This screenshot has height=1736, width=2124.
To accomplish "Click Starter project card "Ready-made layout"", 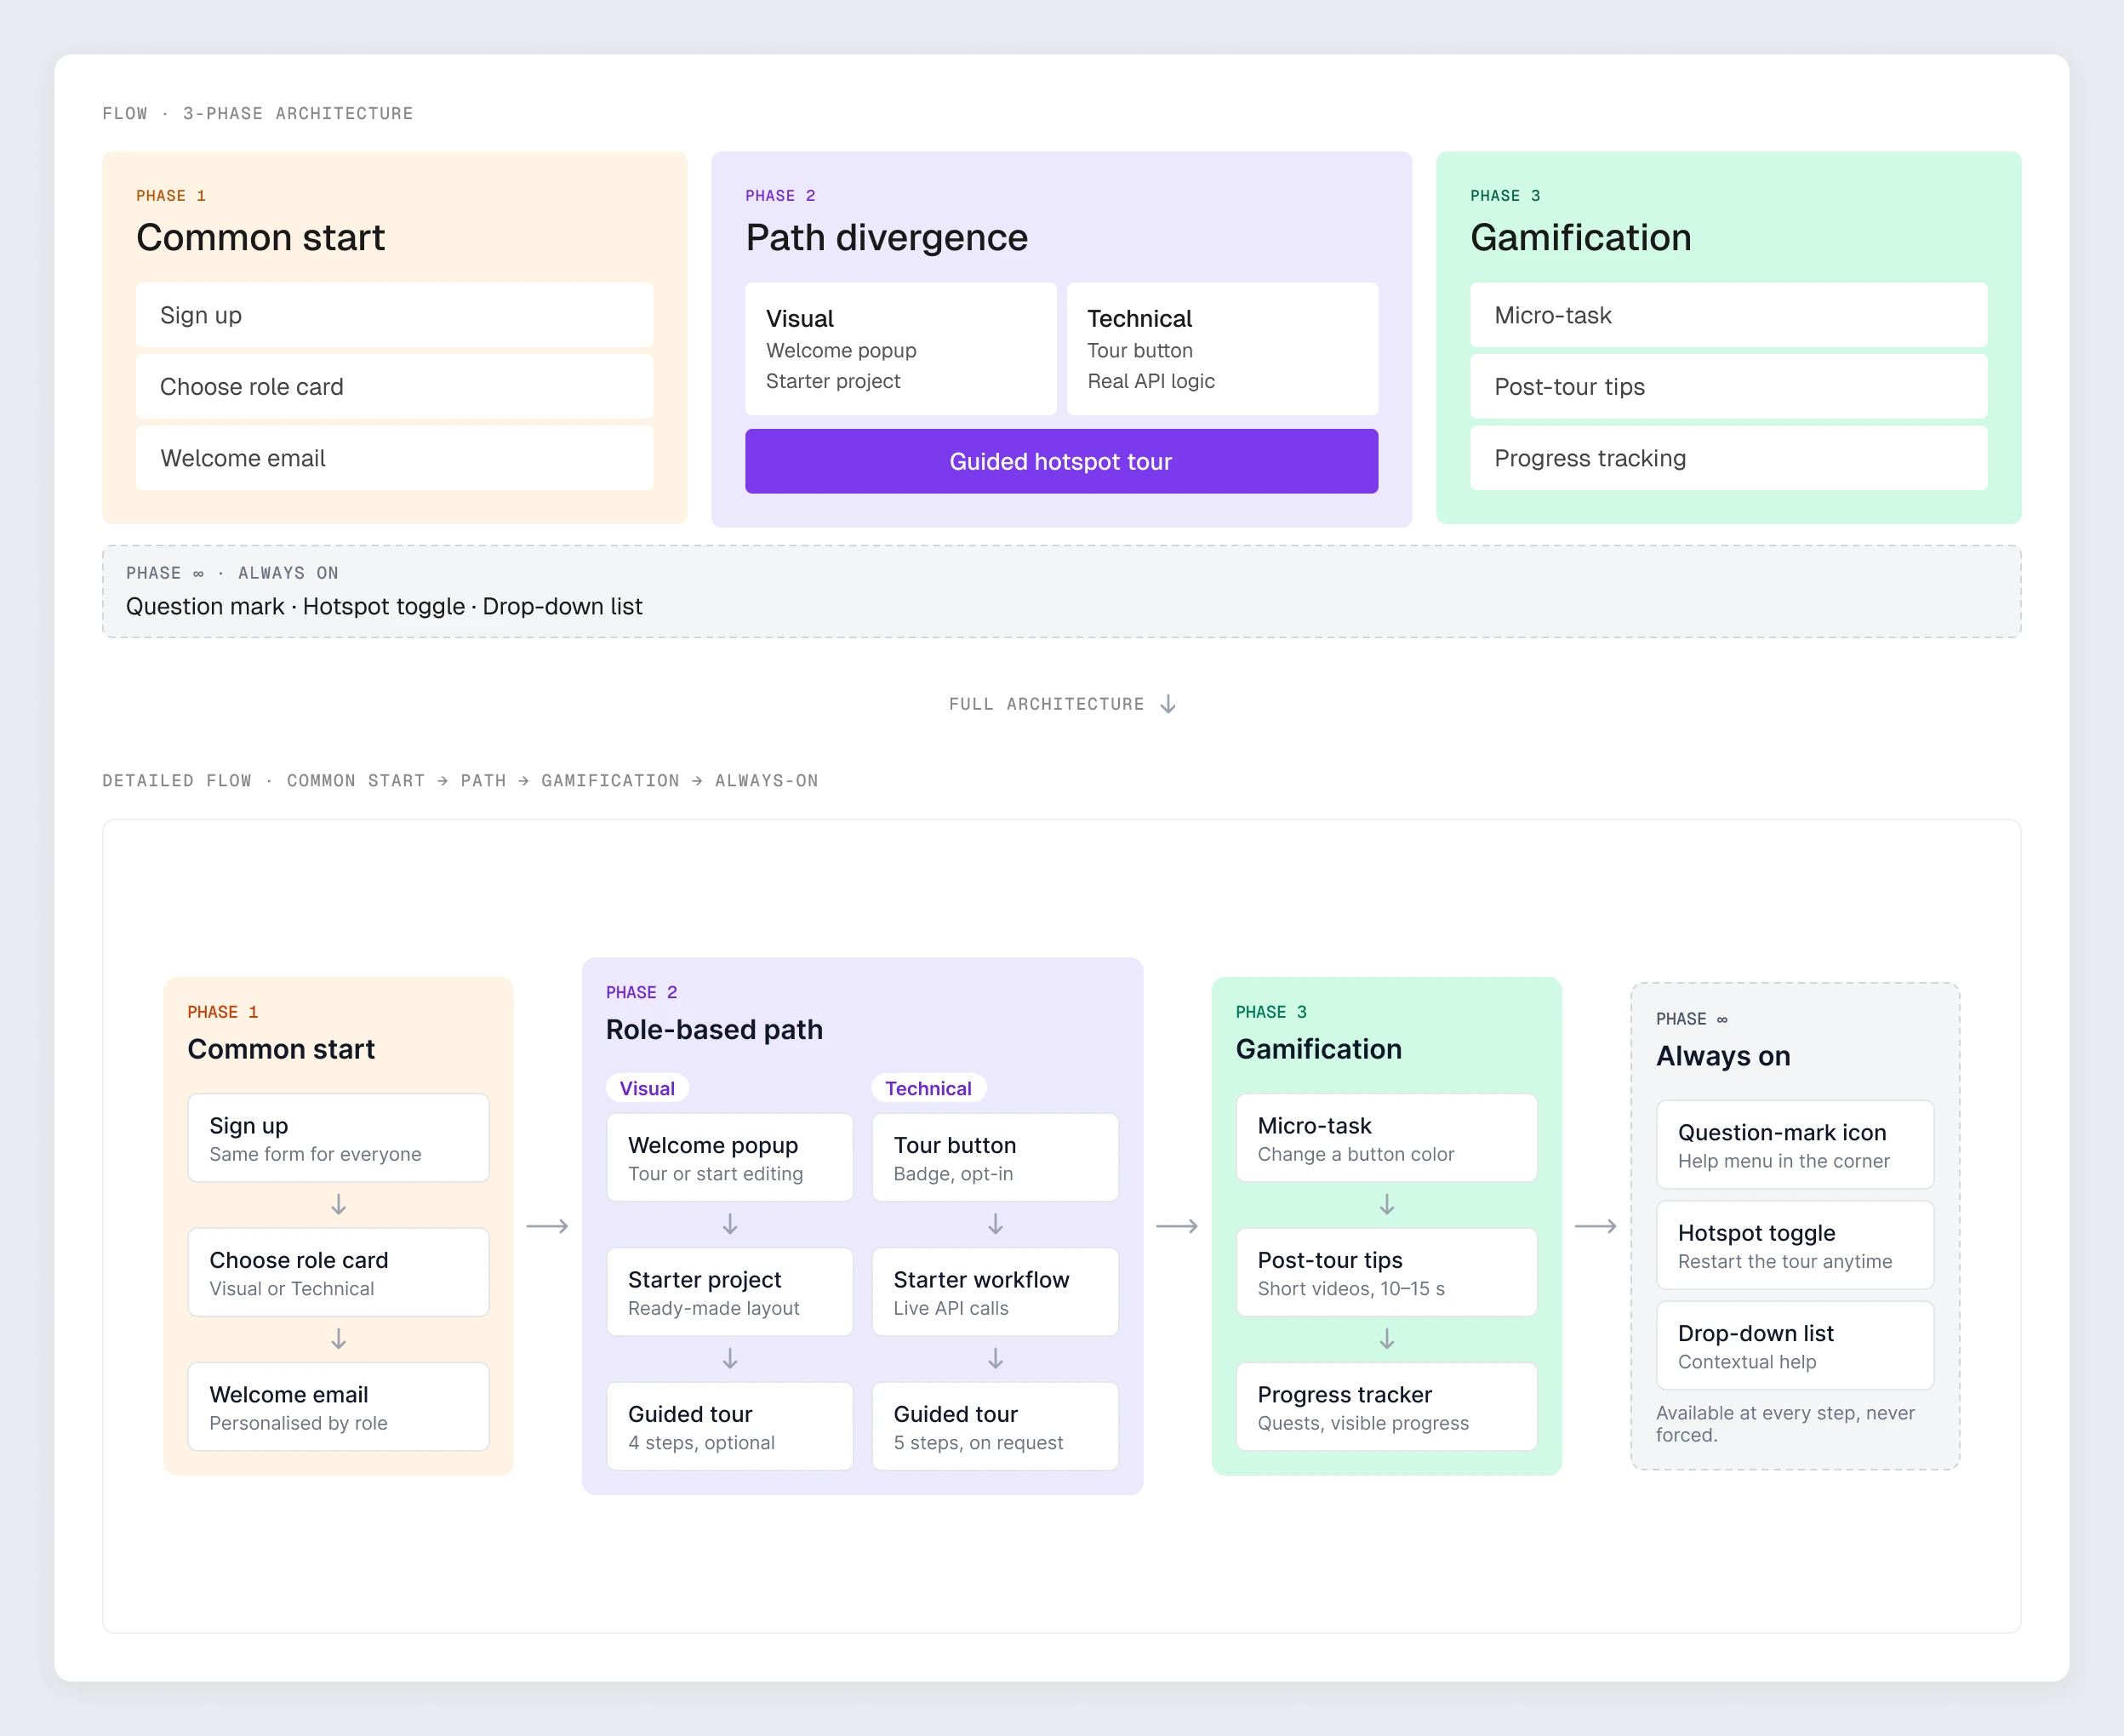I will pyautogui.click(x=729, y=1292).
